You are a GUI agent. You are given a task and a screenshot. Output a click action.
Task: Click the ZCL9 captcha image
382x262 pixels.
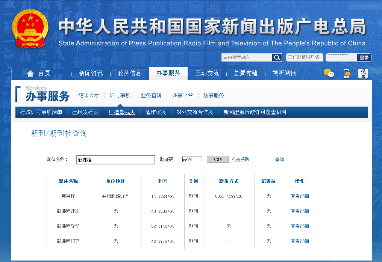pyautogui.click(x=218, y=160)
